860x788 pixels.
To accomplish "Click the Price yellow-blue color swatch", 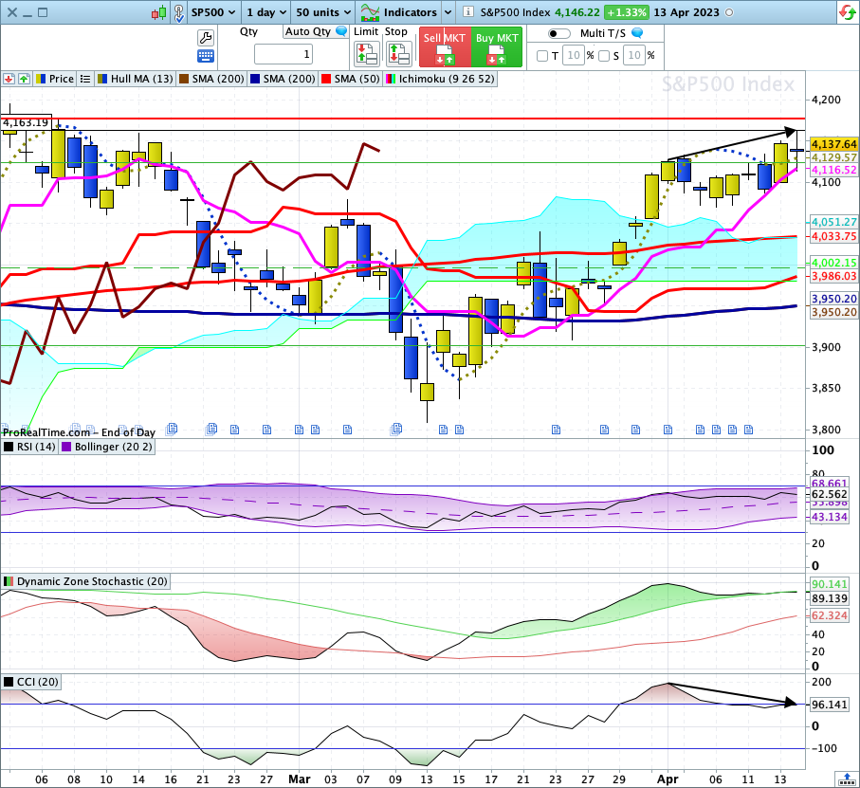I will point(41,79).
